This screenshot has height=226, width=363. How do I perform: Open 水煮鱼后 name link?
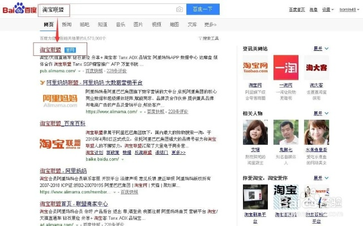(x=317, y=150)
